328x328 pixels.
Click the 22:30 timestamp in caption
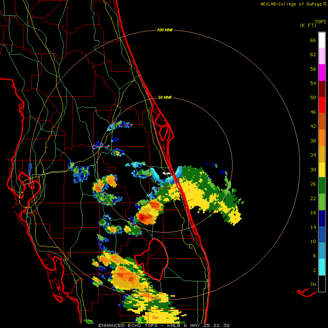[221, 325]
